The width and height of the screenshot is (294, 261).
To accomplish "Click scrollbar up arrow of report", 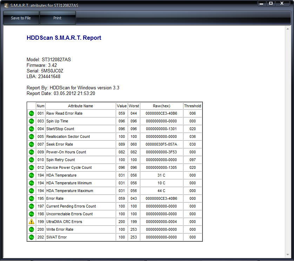I will click(288, 29).
